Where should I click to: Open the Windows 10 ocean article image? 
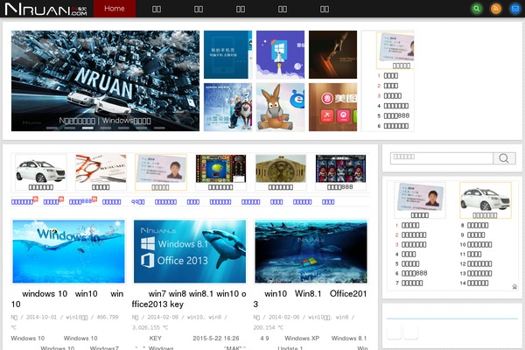(68, 251)
